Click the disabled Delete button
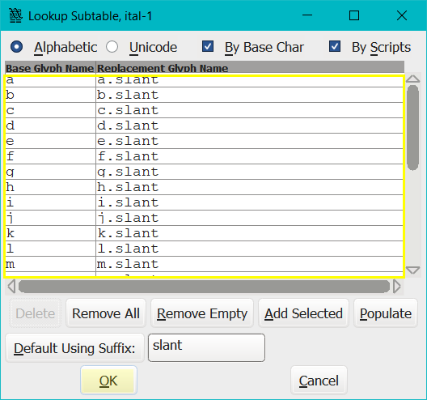Screen dimensions: 427x400 (36, 313)
